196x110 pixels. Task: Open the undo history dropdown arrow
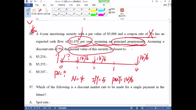38,2
